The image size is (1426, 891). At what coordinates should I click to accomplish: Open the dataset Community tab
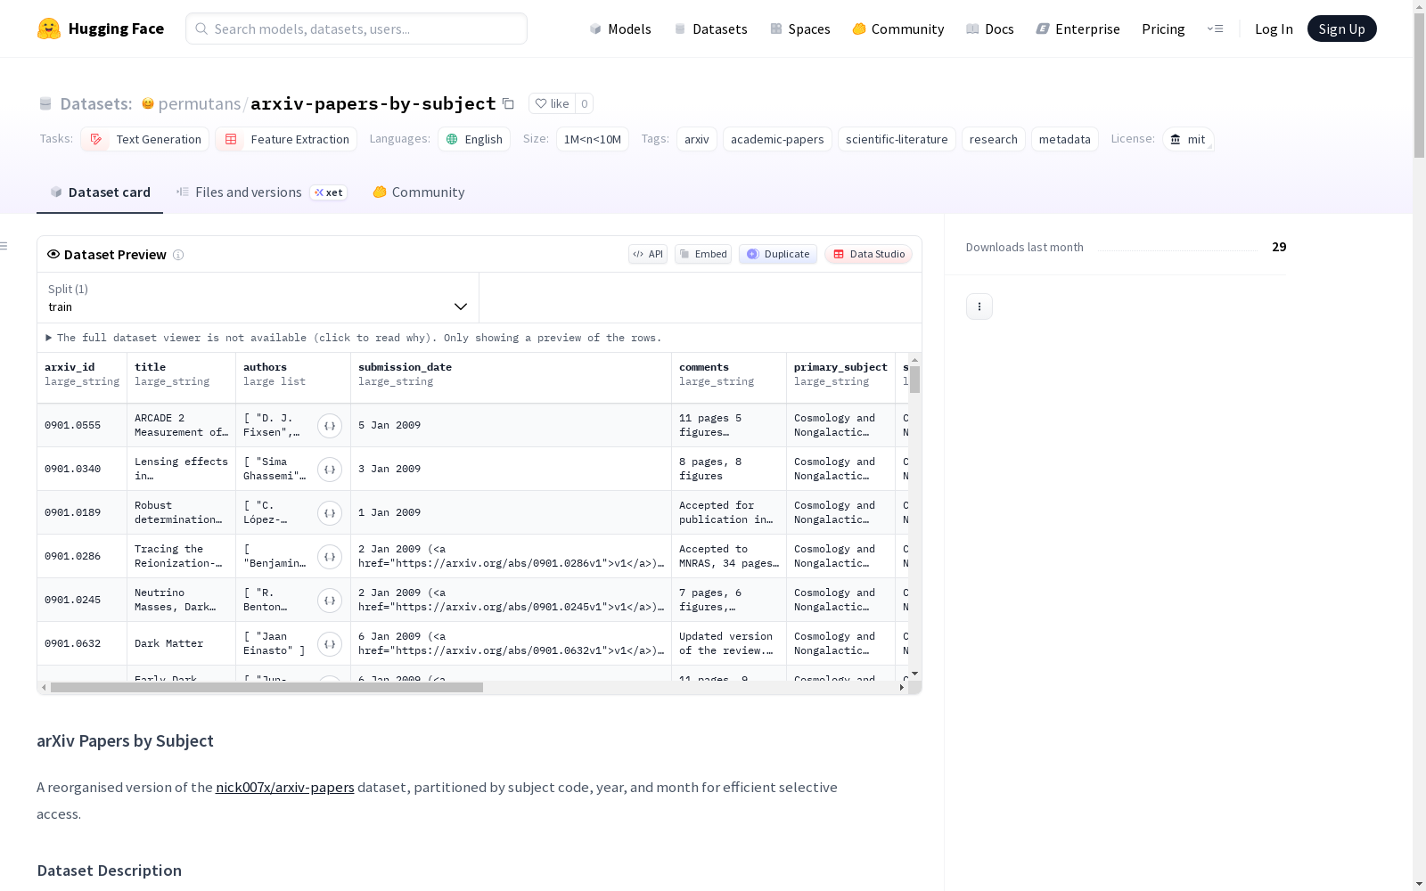[x=419, y=192]
